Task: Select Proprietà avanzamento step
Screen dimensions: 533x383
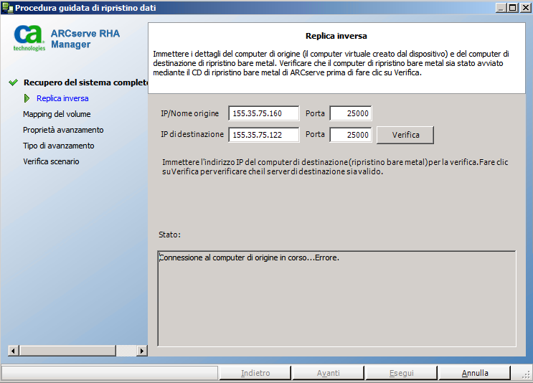Action: (x=63, y=130)
